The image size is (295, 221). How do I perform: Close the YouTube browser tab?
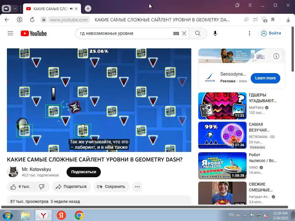(76, 9)
